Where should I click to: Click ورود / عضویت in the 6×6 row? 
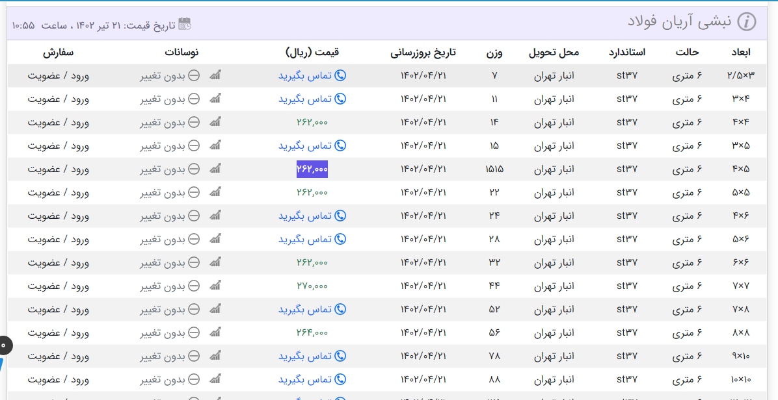click(x=58, y=262)
